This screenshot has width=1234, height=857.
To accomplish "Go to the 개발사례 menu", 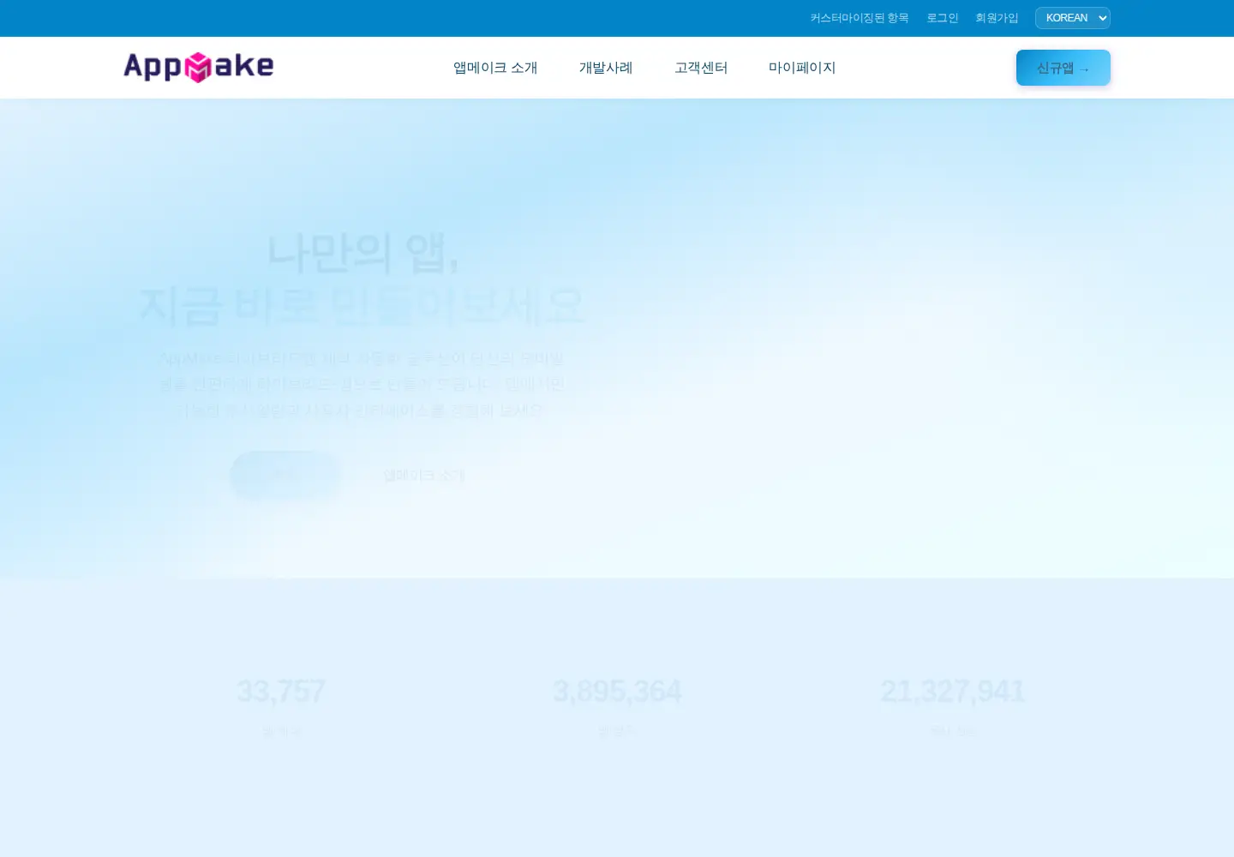I will tap(606, 68).
